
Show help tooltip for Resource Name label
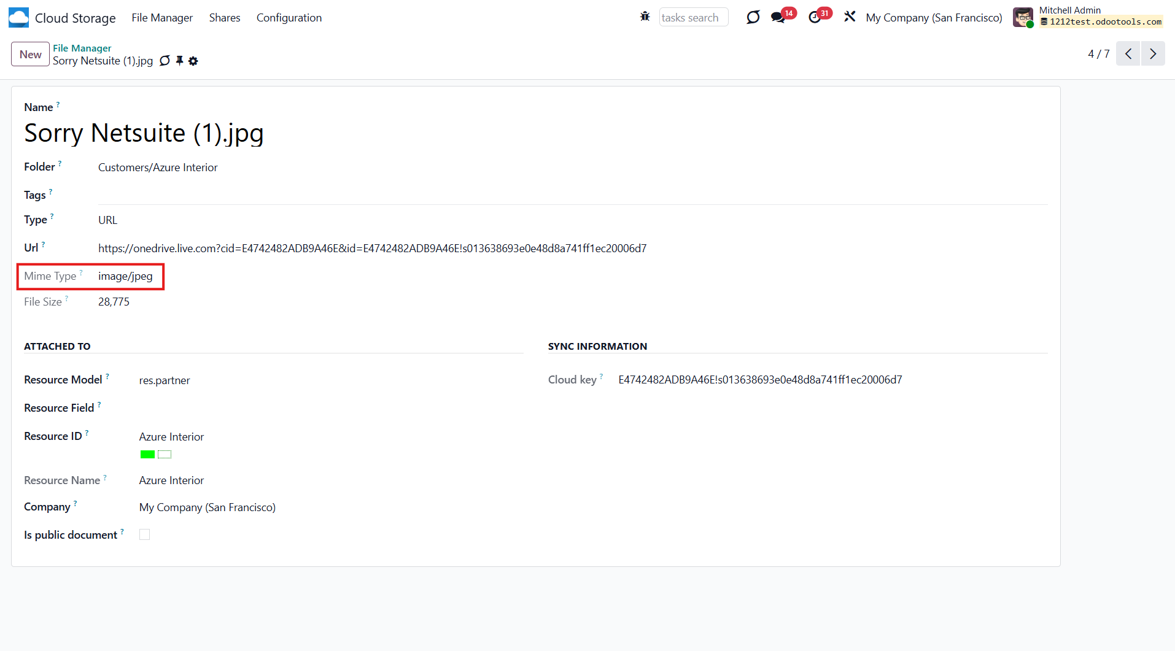point(104,477)
